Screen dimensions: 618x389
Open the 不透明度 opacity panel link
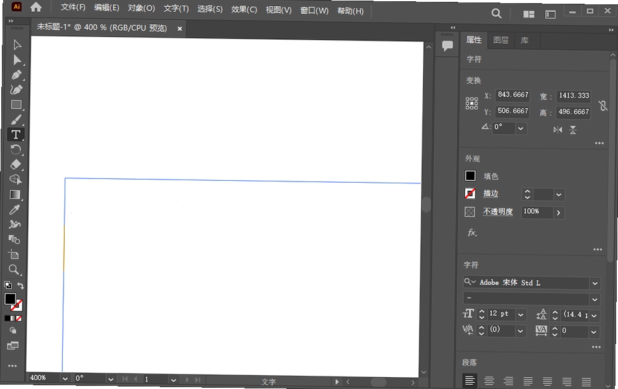(498, 211)
